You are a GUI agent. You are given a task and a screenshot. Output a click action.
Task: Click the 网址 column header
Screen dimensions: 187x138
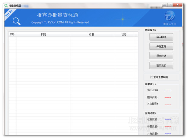43,34
